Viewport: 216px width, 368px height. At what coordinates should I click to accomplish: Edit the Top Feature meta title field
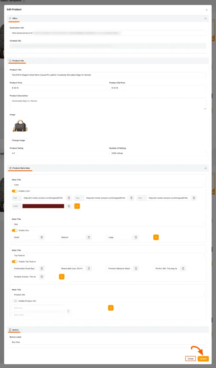click(x=108, y=256)
